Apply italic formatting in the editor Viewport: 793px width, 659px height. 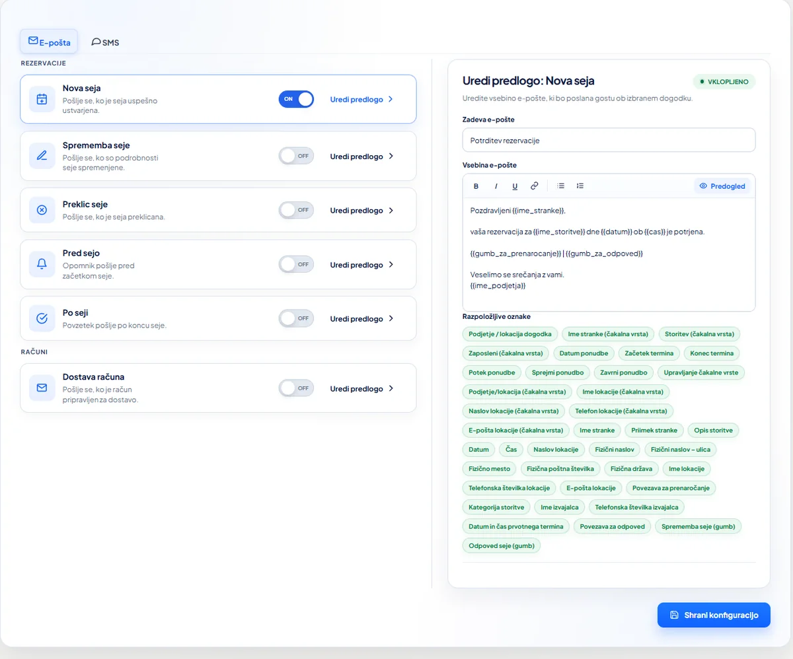pos(496,186)
